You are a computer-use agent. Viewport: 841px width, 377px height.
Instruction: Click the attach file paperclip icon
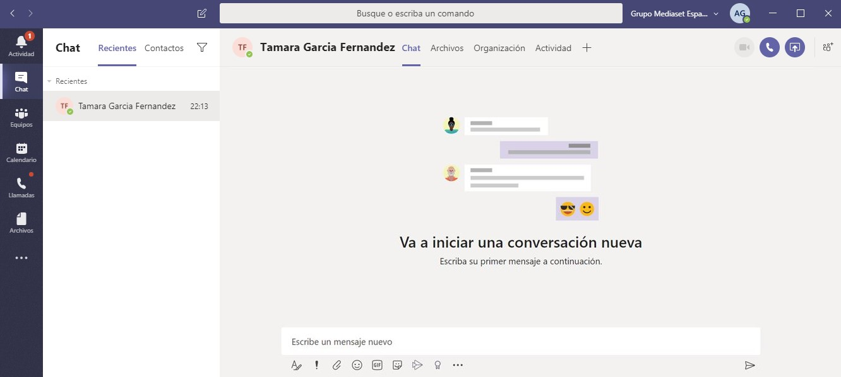click(337, 365)
